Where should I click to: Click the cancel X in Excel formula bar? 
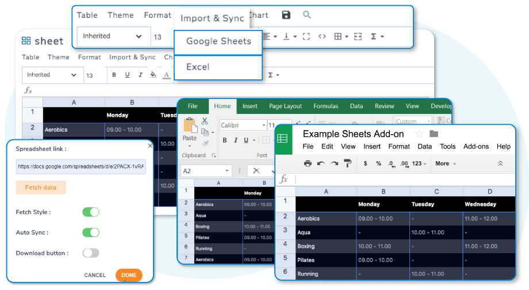256,171
